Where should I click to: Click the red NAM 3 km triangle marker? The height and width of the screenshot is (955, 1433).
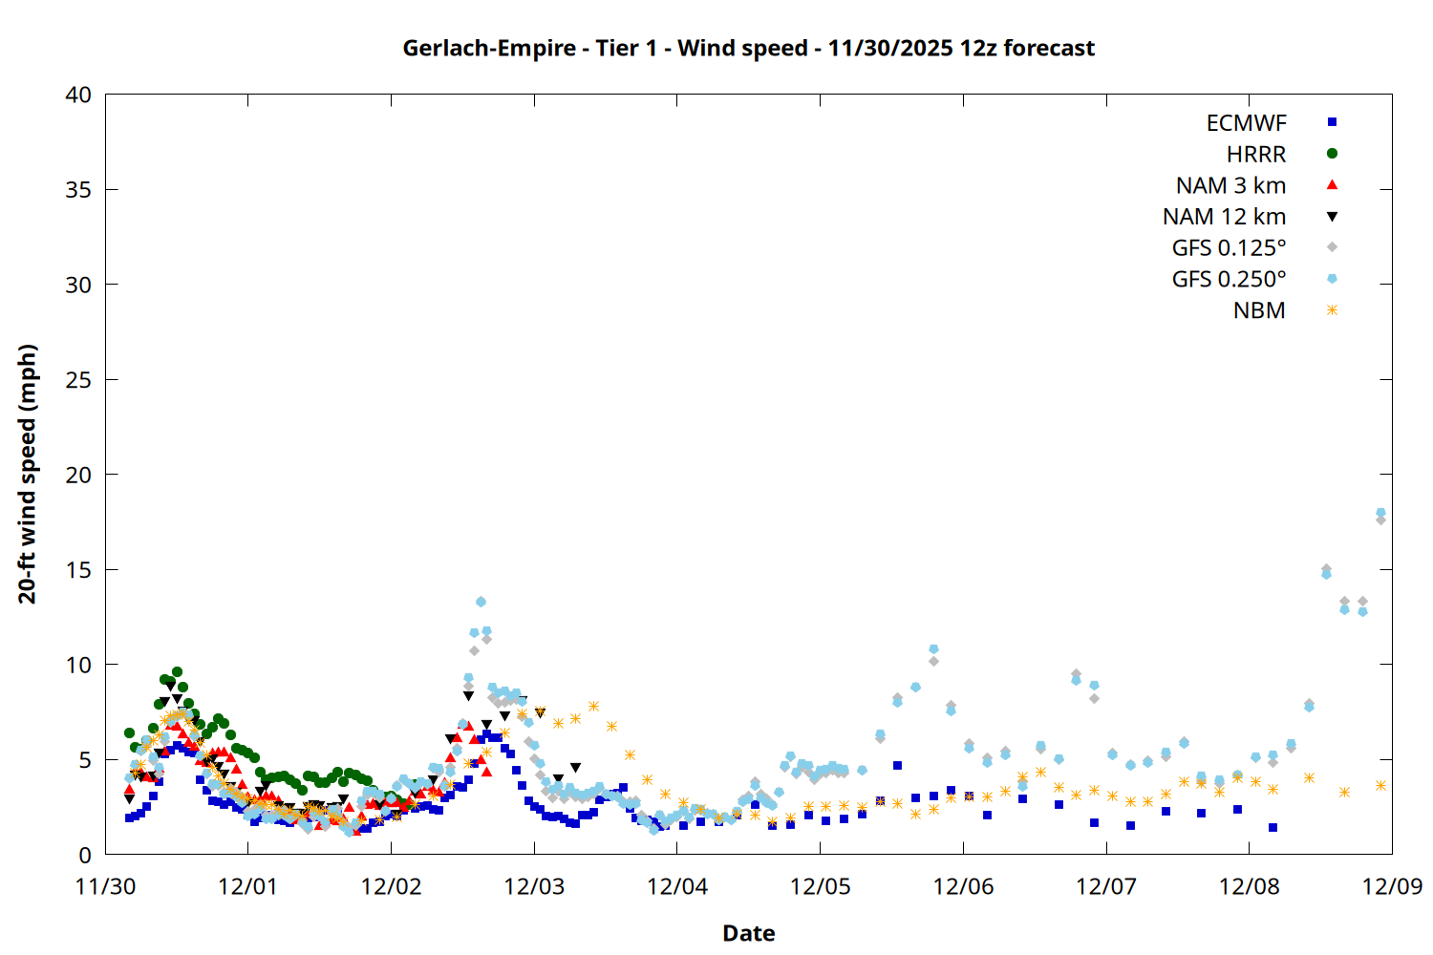(1332, 184)
